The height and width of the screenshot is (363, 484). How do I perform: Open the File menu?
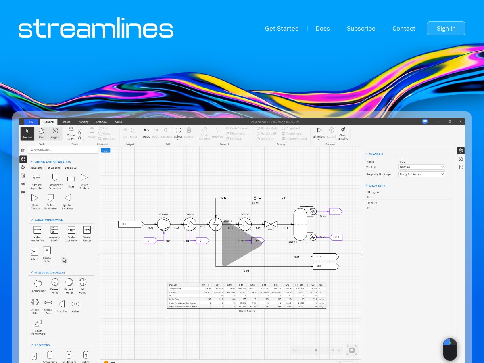tap(31, 122)
